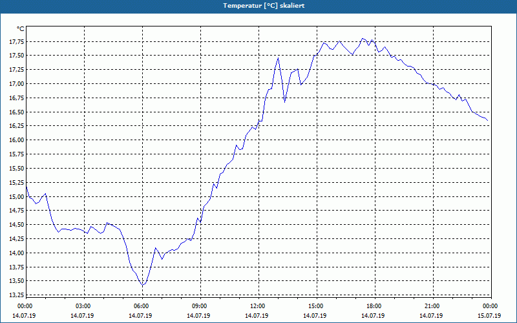The width and height of the screenshot is (517, 323).
Task: Click the 14,75 y-axis label
Action: point(16,211)
